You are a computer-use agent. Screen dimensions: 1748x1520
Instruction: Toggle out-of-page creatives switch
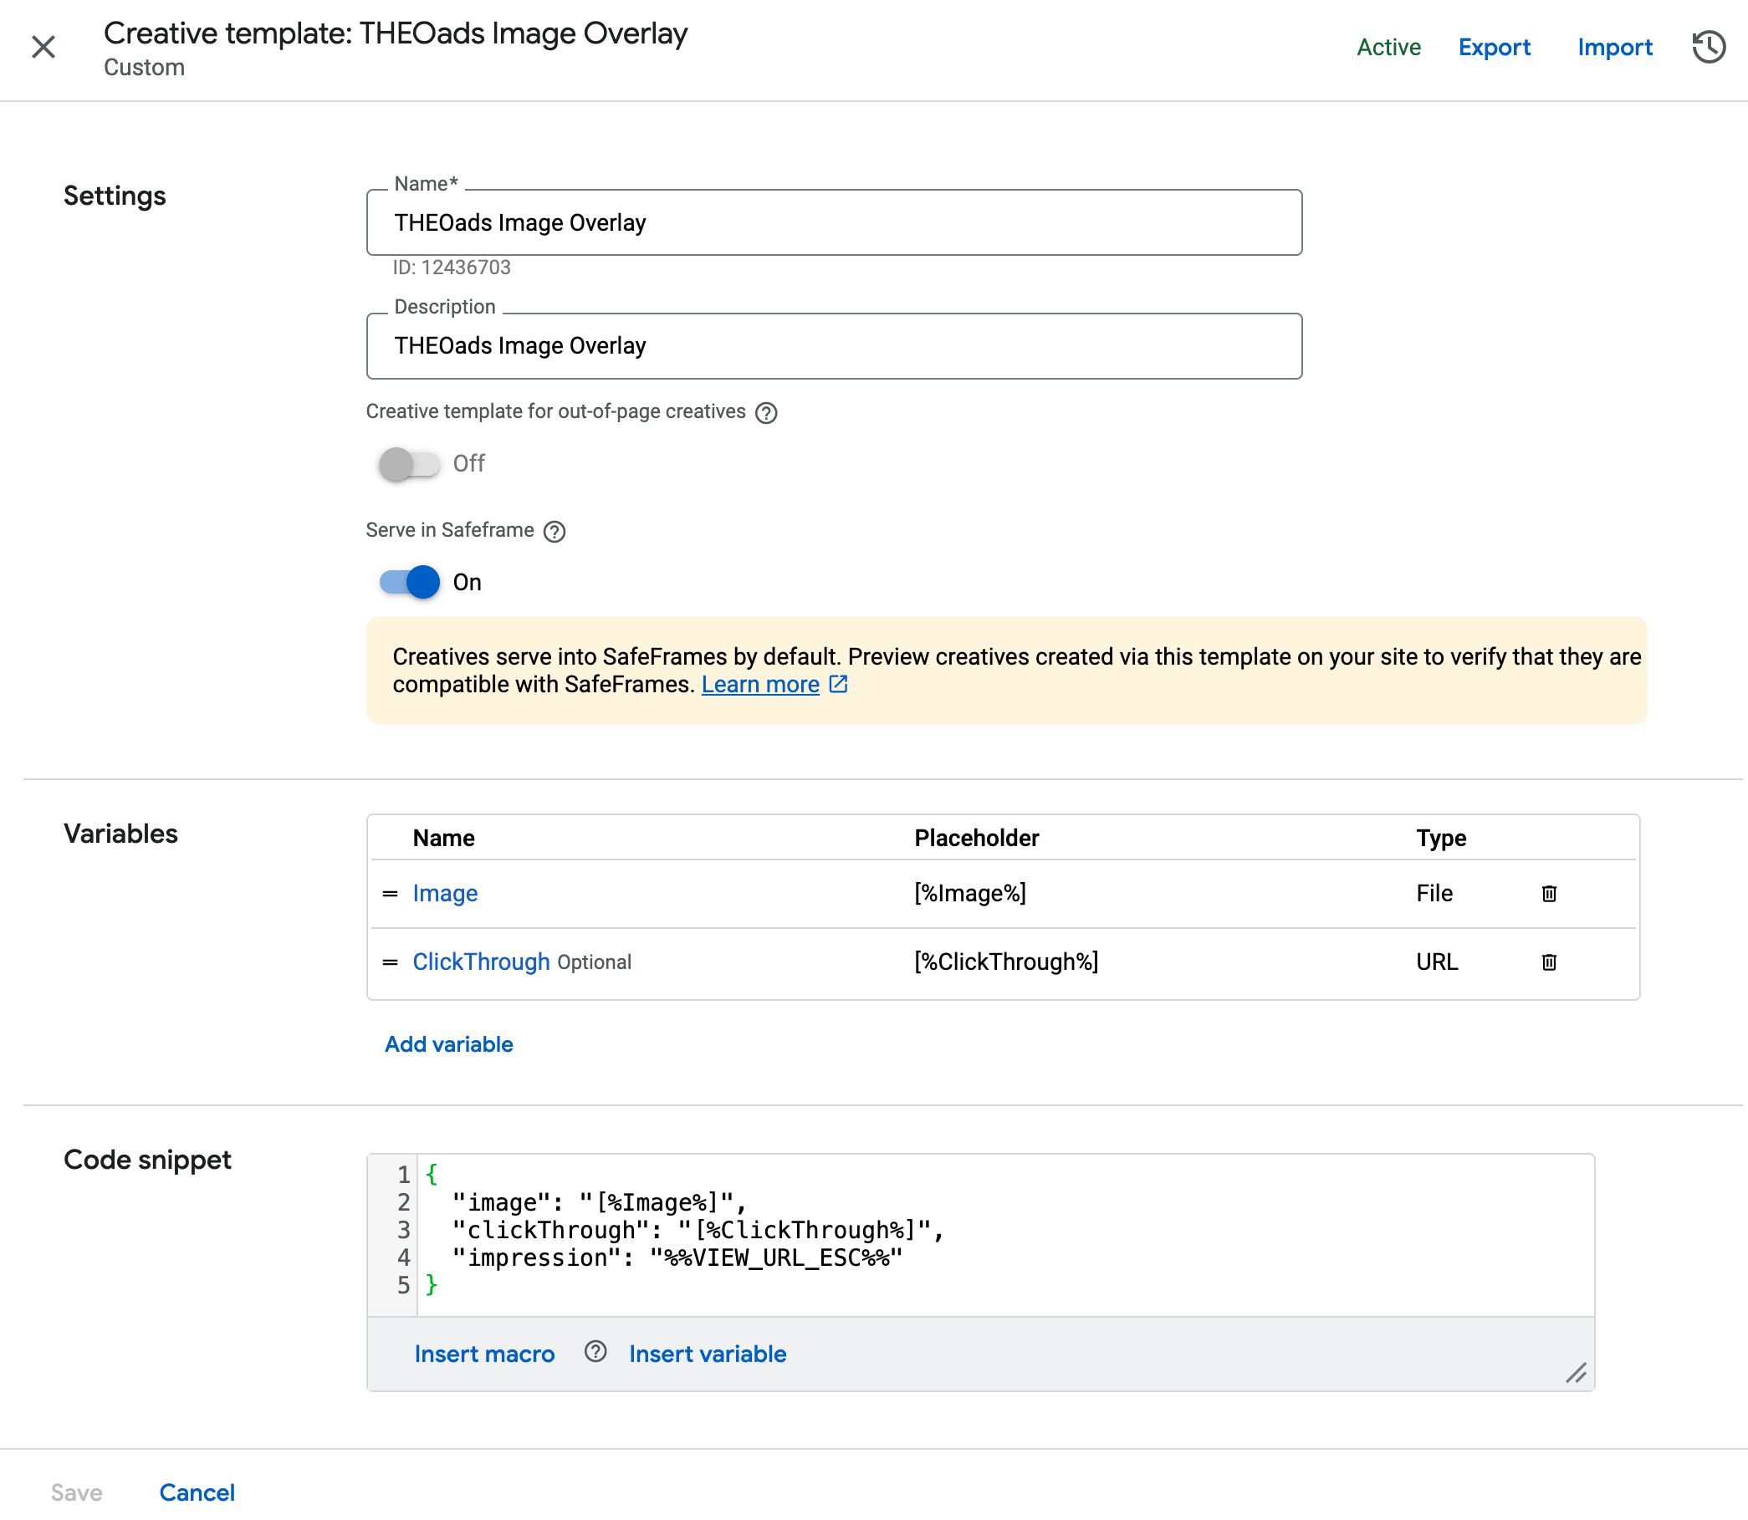tap(409, 464)
